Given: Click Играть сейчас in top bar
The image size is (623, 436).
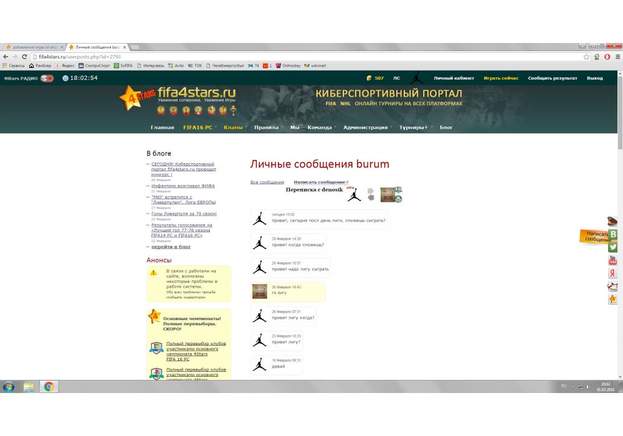Looking at the screenshot, I should tap(501, 78).
